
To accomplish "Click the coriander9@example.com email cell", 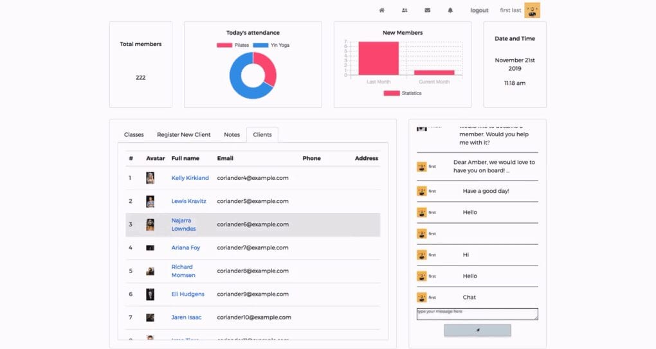I will tap(253, 294).
